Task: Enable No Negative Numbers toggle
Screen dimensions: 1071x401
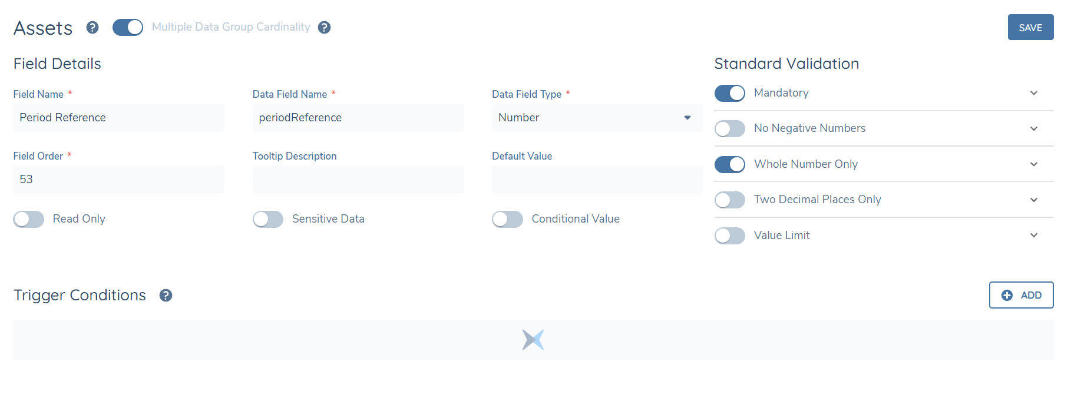Action: pyautogui.click(x=730, y=128)
